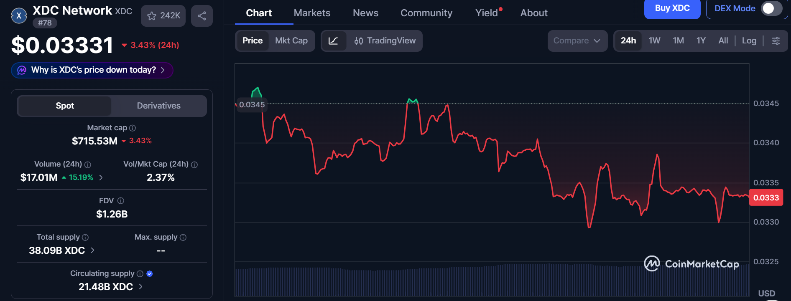Click the verified badge by Circulating supply
This screenshot has height=301, width=791.
(150, 274)
